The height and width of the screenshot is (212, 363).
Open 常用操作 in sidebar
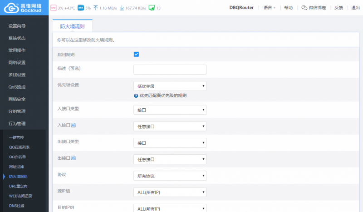[x=17, y=50]
